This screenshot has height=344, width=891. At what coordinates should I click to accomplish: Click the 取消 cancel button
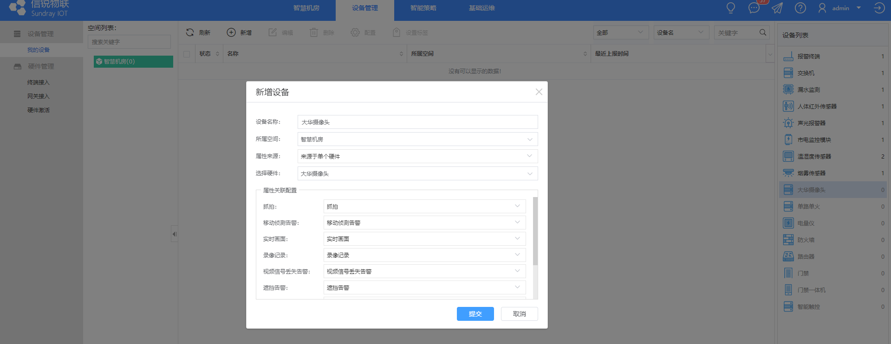[x=519, y=314]
